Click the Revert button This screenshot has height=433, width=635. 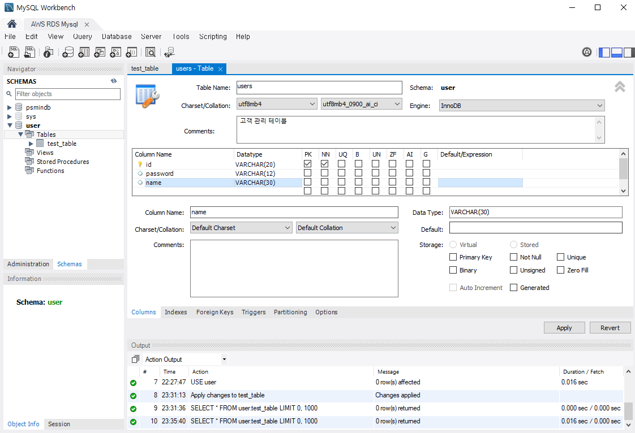pyautogui.click(x=610, y=328)
